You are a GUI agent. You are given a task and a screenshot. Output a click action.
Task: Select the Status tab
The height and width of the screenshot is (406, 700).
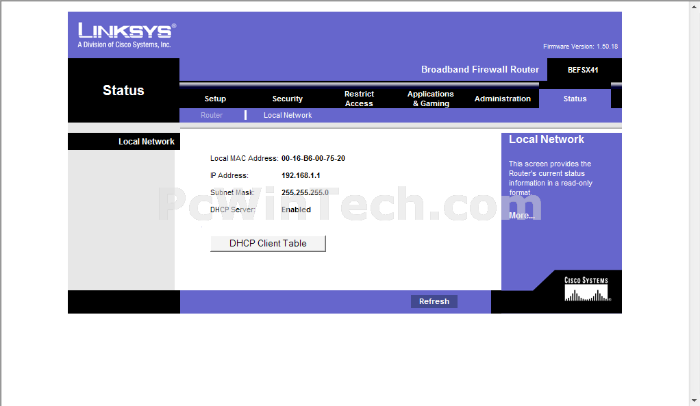click(x=575, y=99)
